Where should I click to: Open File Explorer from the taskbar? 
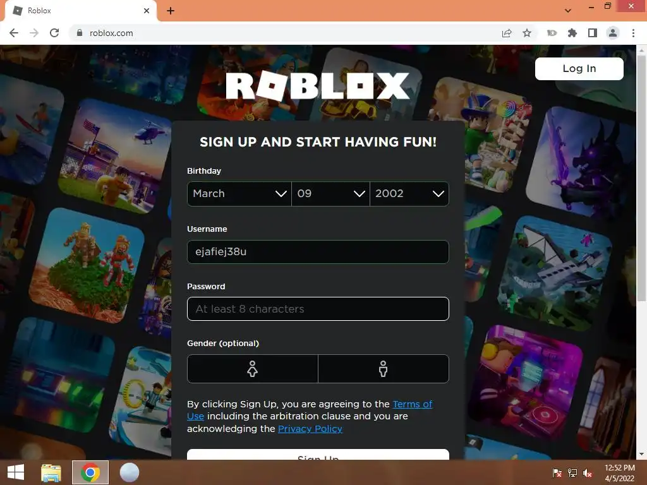coord(51,472)
